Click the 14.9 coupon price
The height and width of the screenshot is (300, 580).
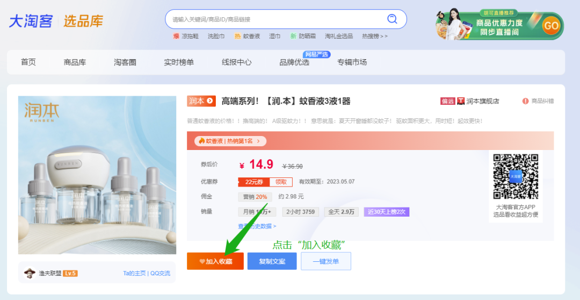[x=261, y=164]
